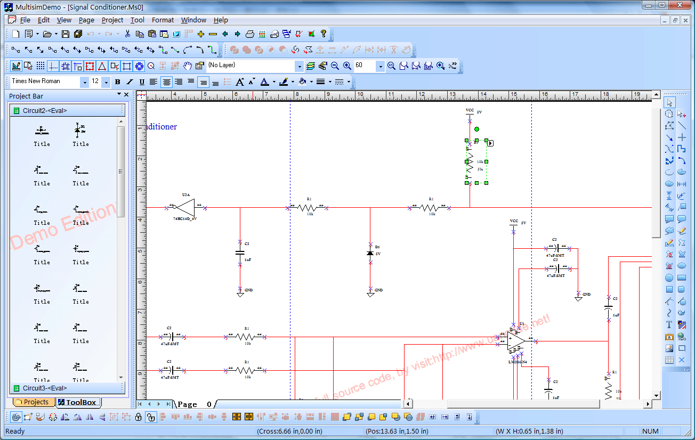Viewport: 695px width, 440px height.
Task: Open the {No Layer} dropdown
Action: pos(300,66)
